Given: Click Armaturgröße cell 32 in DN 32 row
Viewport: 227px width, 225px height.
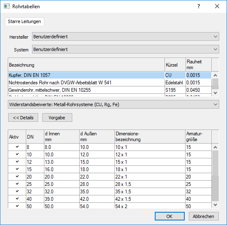Looking at the screenshot, I should click(x=199, y=192).
